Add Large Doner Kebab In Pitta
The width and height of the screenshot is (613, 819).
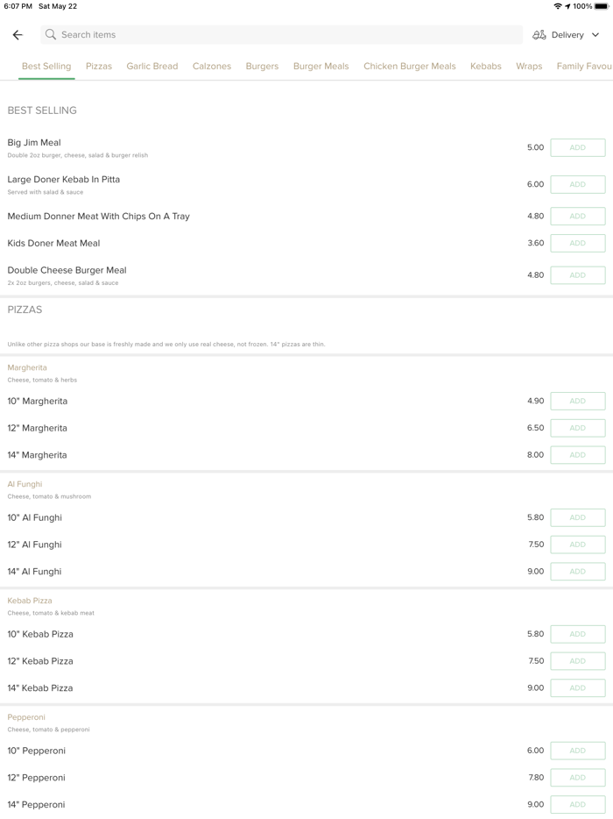tap(577, 185)
